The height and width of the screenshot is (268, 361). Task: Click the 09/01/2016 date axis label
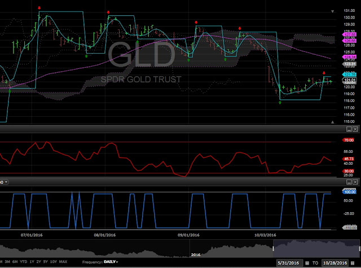pos(188,235)
